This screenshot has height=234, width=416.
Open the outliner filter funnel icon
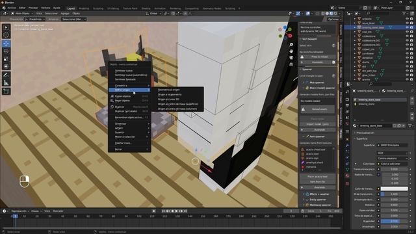point(404,13)
